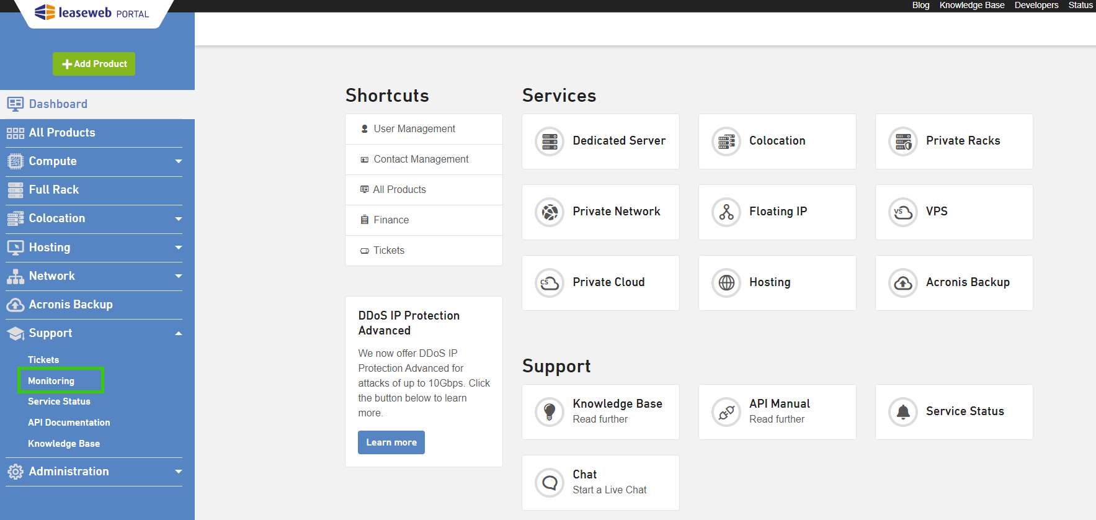
Task: Click the Start a Live Chat text
Action: (609, 490)
